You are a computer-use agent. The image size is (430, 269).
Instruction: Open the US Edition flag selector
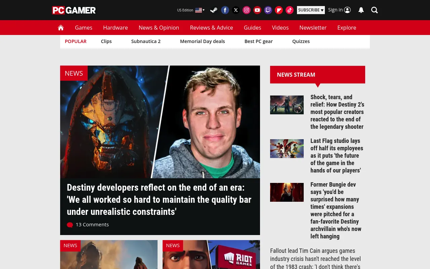point(191,10)
